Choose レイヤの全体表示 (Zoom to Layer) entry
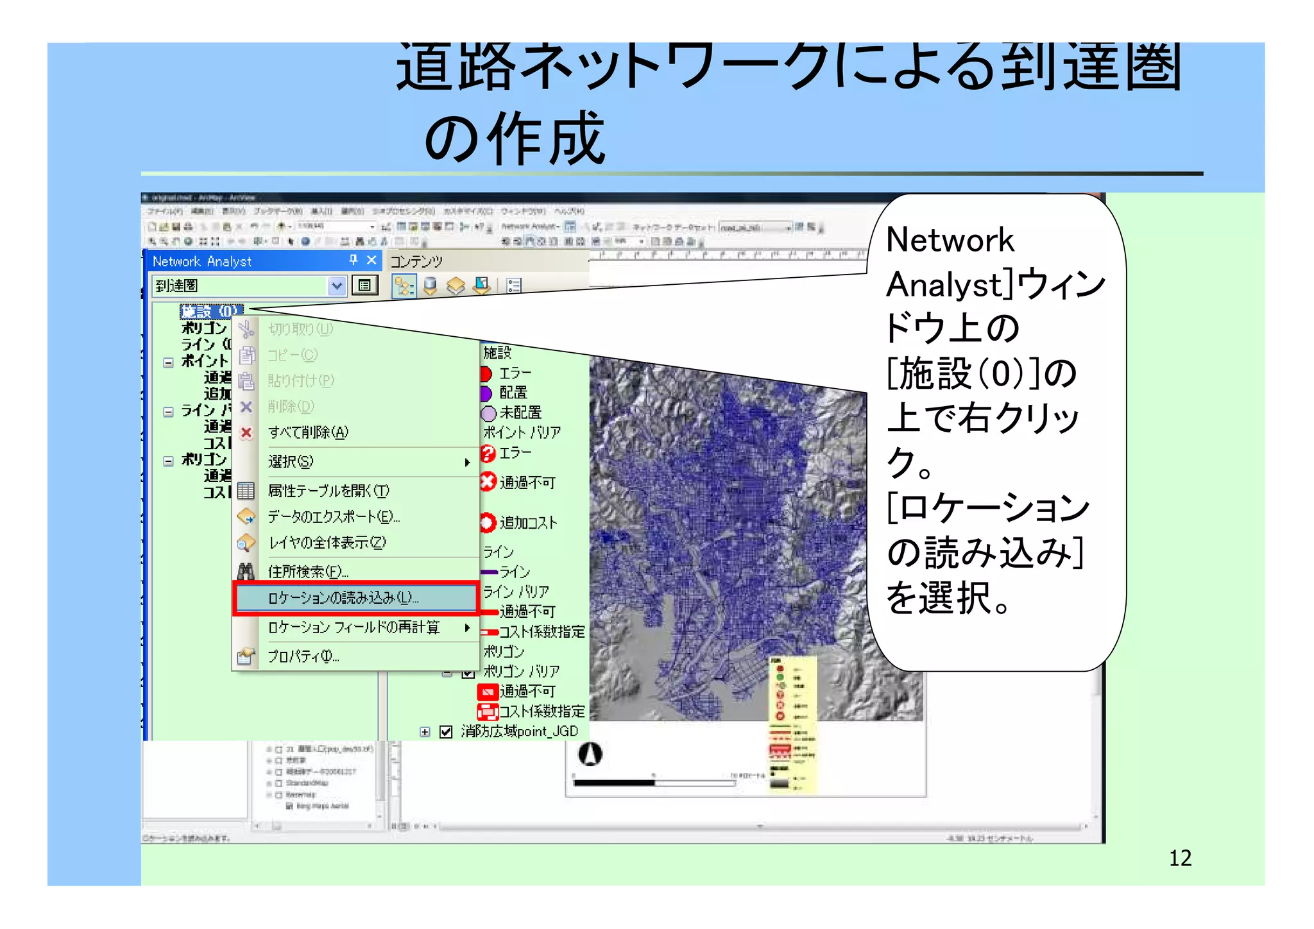Viewport: 1314px width, 929px height. pos(356,543)
